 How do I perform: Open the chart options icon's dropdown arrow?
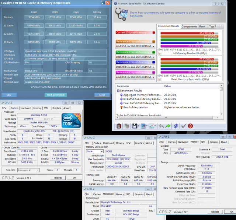pos(147,126)
